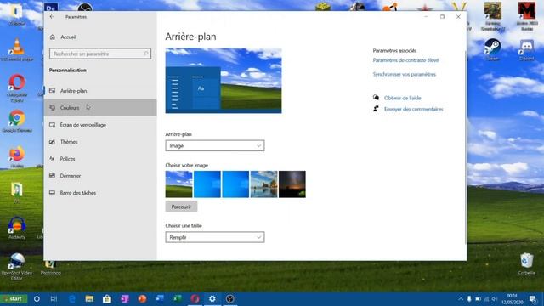Open Task View on the taskbar

click(54, 298)
